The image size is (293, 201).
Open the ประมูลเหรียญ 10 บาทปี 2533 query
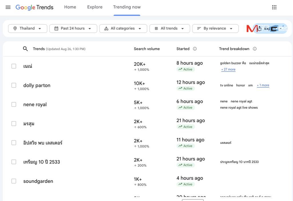point(239,162)
